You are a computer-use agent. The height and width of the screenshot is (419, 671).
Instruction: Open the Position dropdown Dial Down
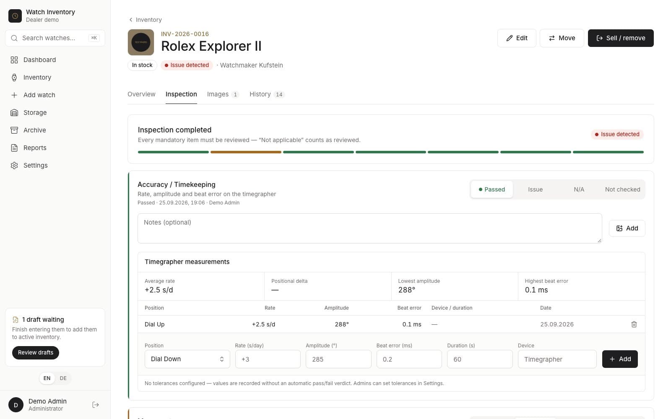187,359
